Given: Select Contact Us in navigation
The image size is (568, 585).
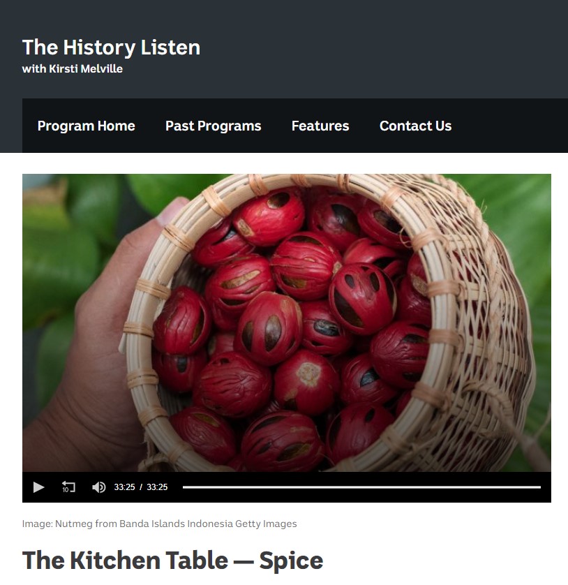Looking at the screenshot, I should tap(415, 126).
